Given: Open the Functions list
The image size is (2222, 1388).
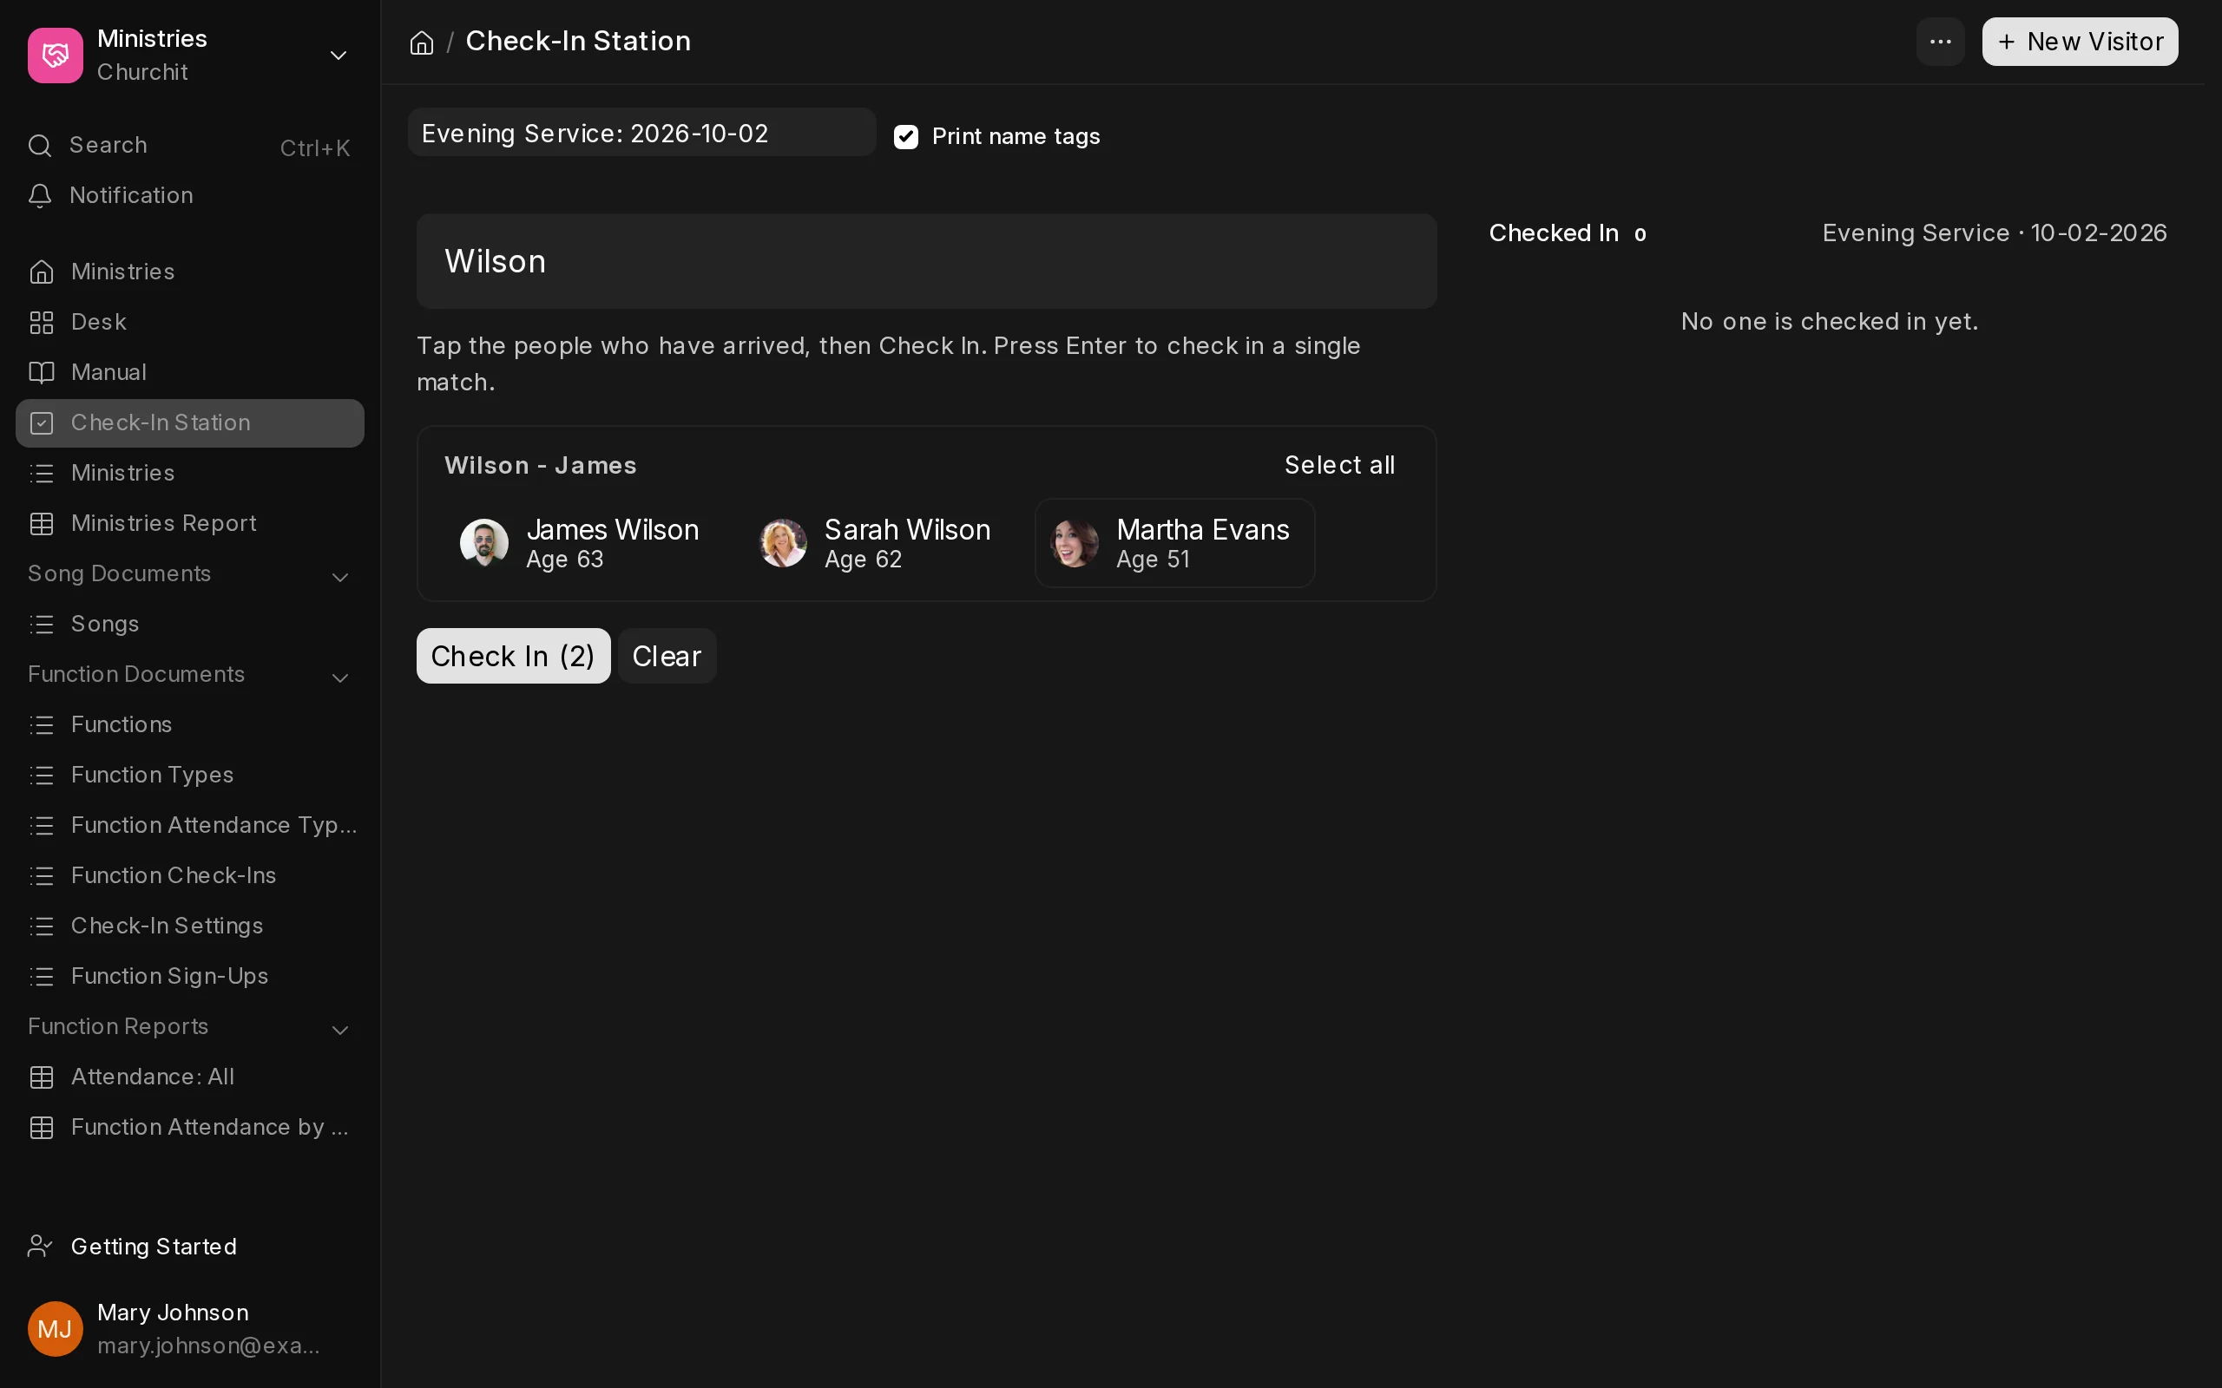Looking at the screenshot, I should click(190, 724).
